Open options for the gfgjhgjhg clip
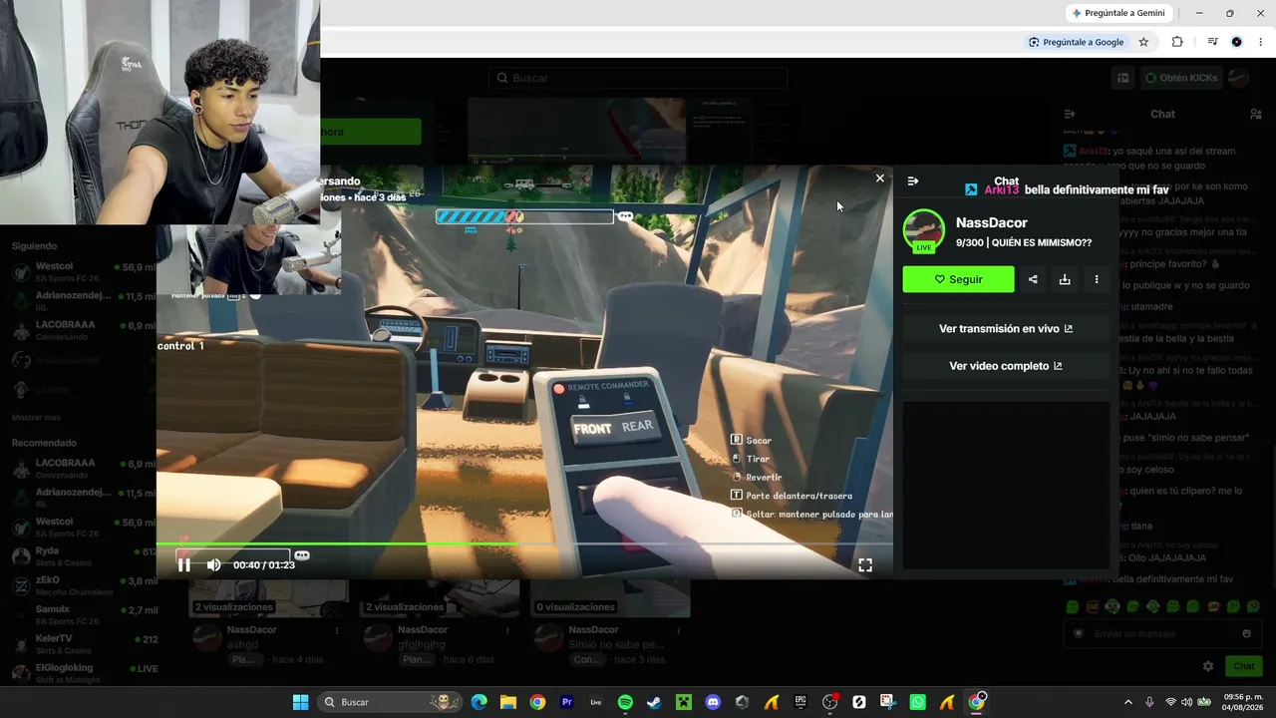 point(507,630)
